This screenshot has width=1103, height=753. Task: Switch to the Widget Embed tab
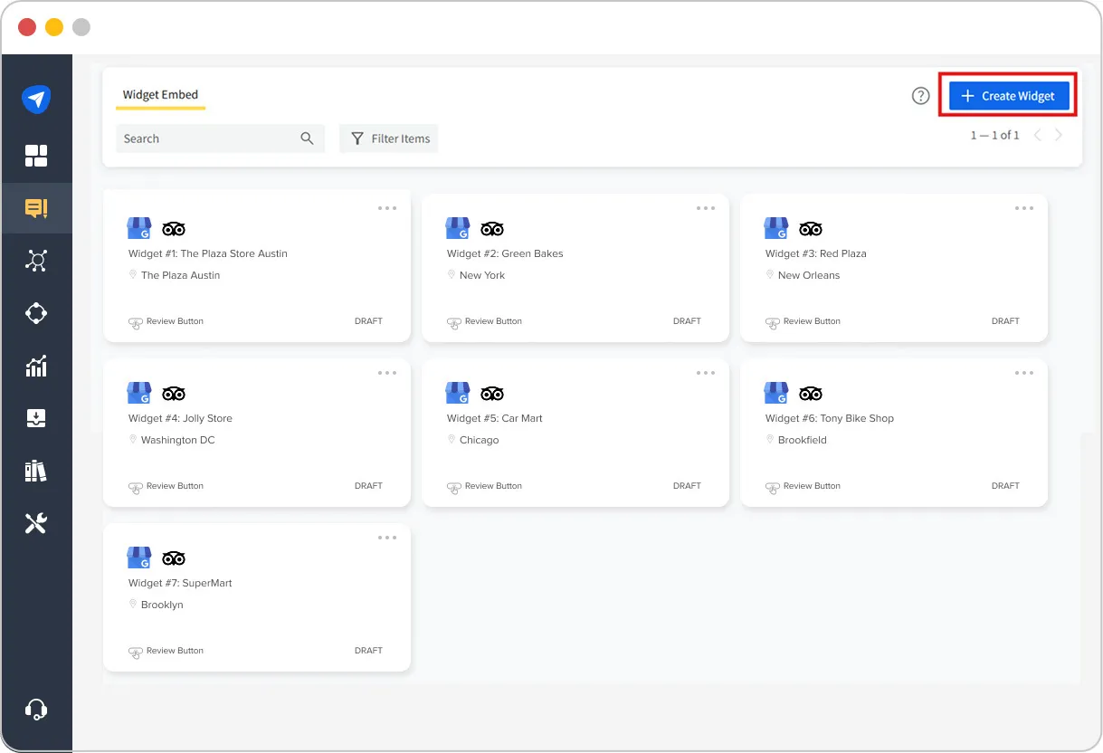pos(160,94)
